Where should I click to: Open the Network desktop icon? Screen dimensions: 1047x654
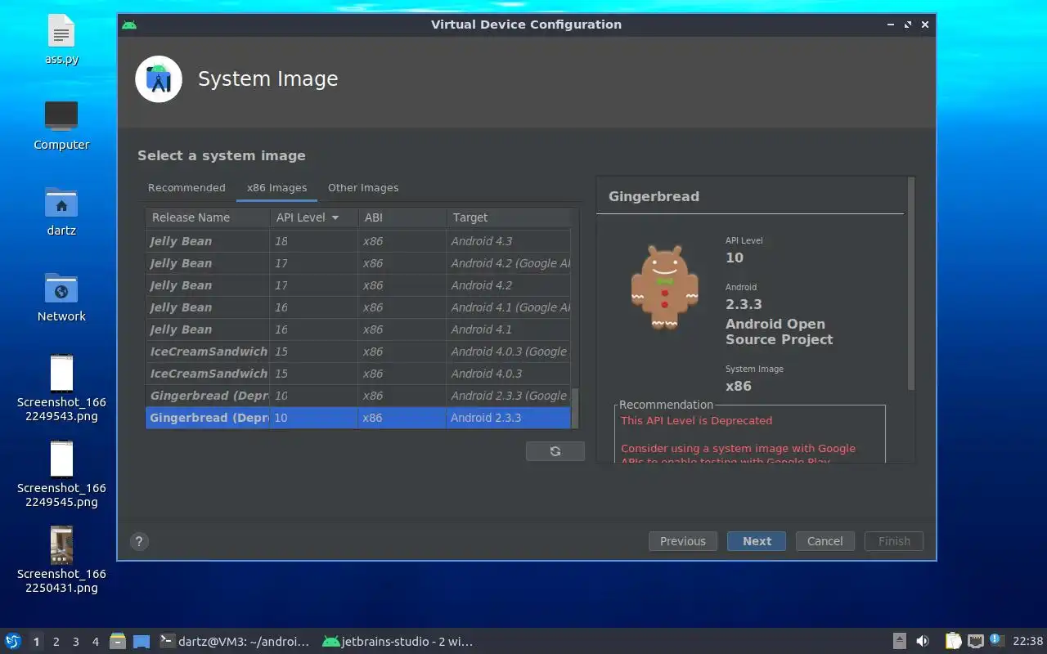click(x=61, y=297)
